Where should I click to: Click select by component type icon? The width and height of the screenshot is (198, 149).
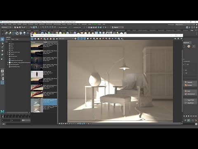36,27
